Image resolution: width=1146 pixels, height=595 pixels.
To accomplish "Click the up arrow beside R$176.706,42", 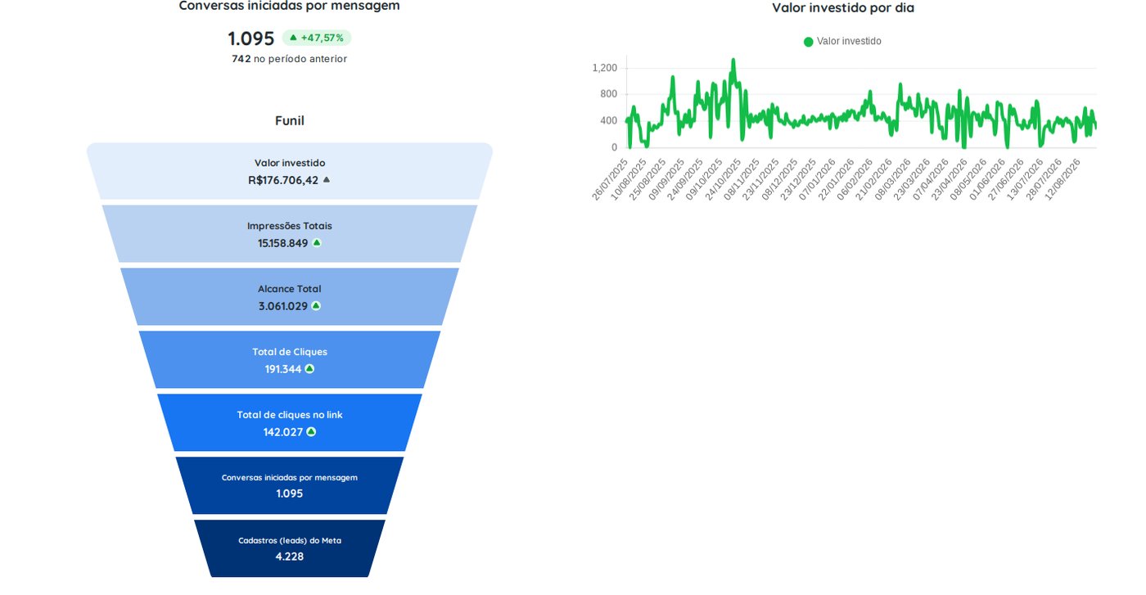I will click(327, 179).
